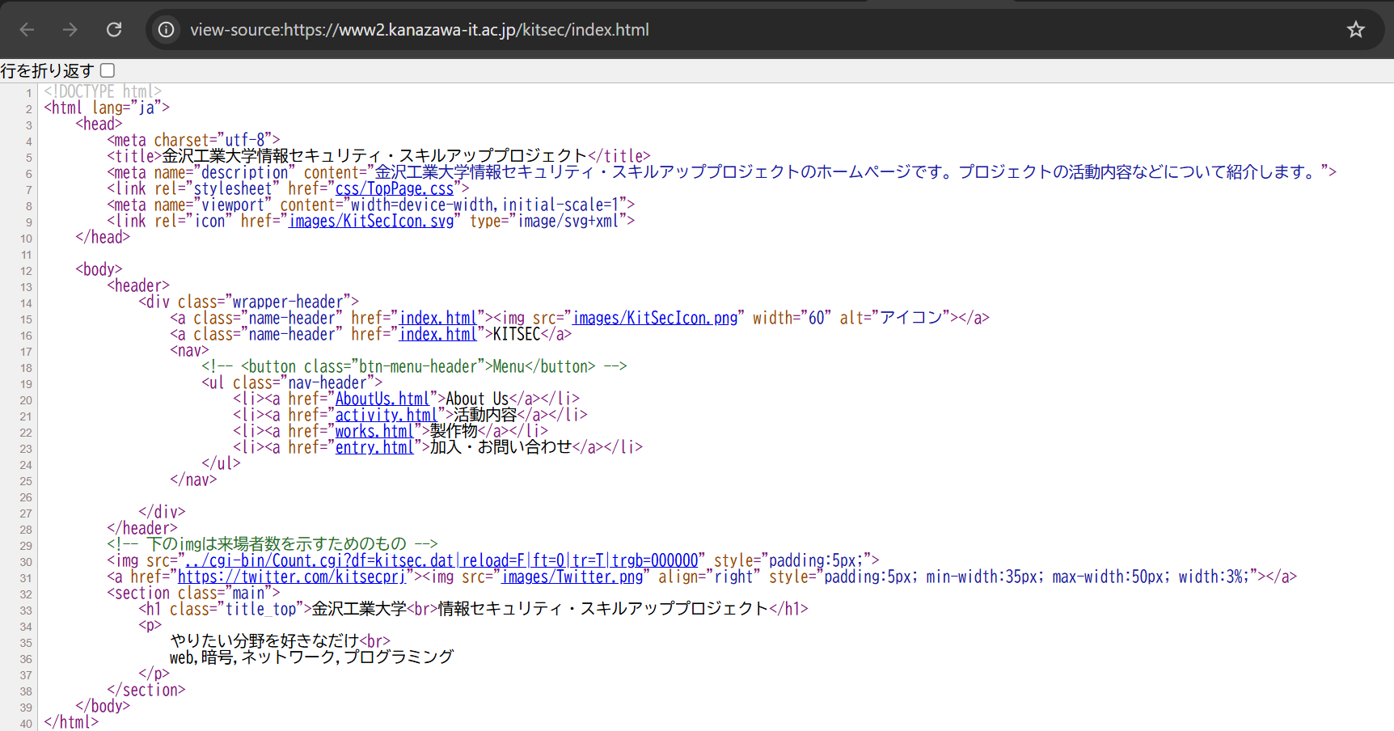Click line number 40 in the gutter
The width and height of the screenshot is (1394, 731).
[26, 724]
